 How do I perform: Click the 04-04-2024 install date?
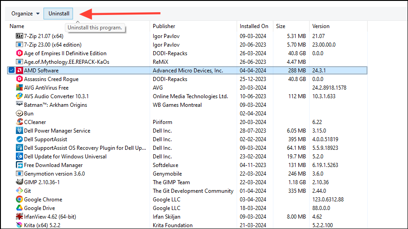pos(253,70)
